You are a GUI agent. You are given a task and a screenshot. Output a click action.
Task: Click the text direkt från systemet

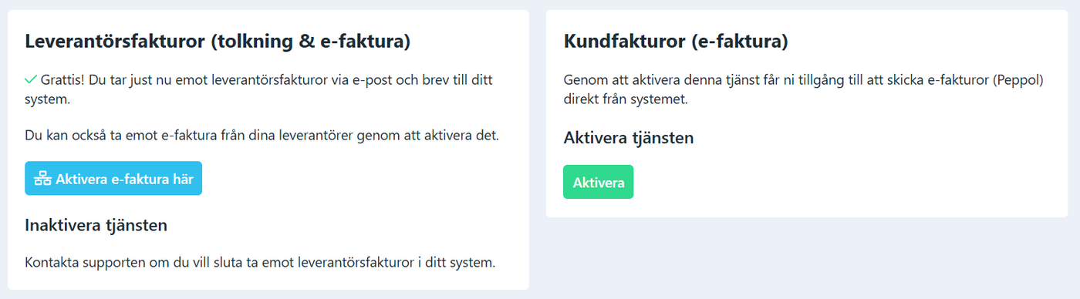pyautogui.click(x=626, y=99)
